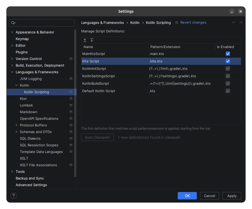Open Advanced Settings page
252x209 pixels.
pyautogui.click(x=31, y=185)
